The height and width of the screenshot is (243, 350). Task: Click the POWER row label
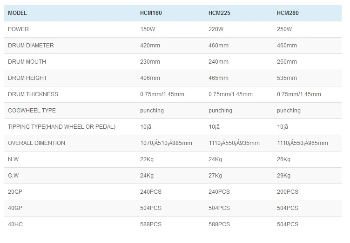click(18, 29)
